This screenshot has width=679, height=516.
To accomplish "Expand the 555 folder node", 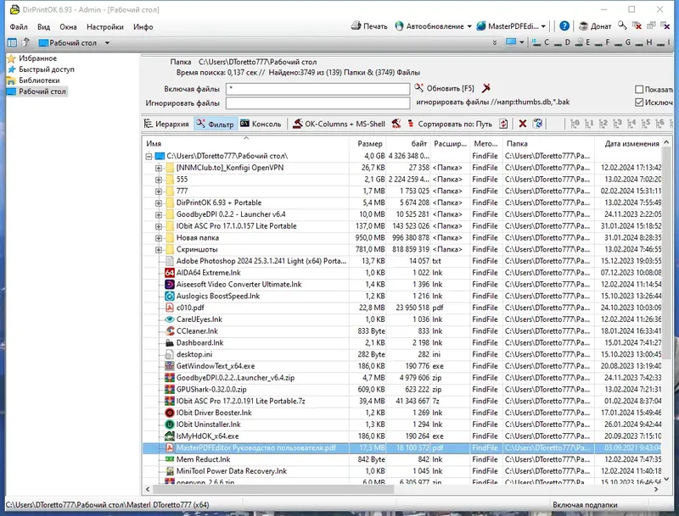I will click(x=159, y=180).
